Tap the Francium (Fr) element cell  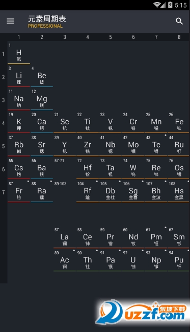click(19, 191)
